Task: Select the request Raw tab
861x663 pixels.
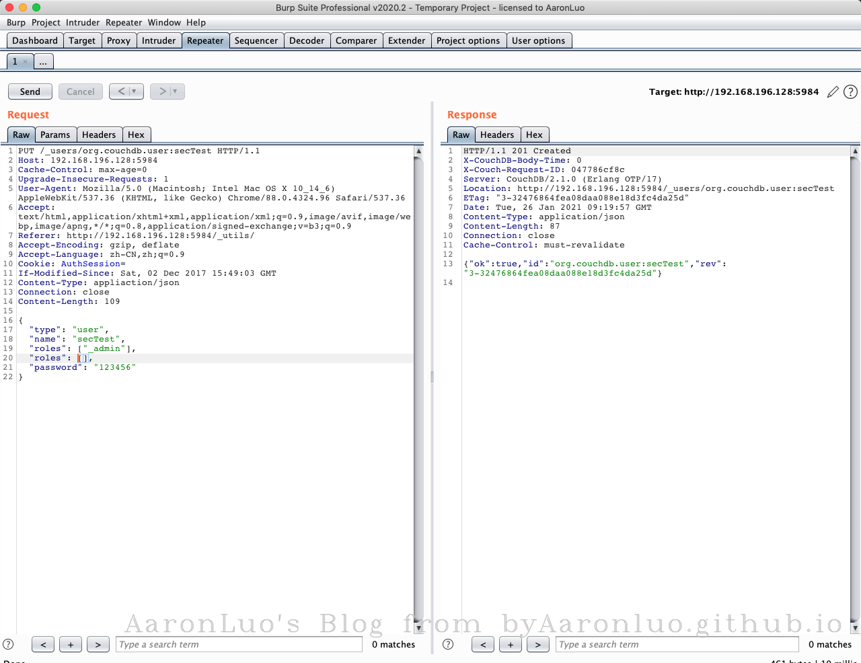Action: pyautogui.click(x=22, y=134)
